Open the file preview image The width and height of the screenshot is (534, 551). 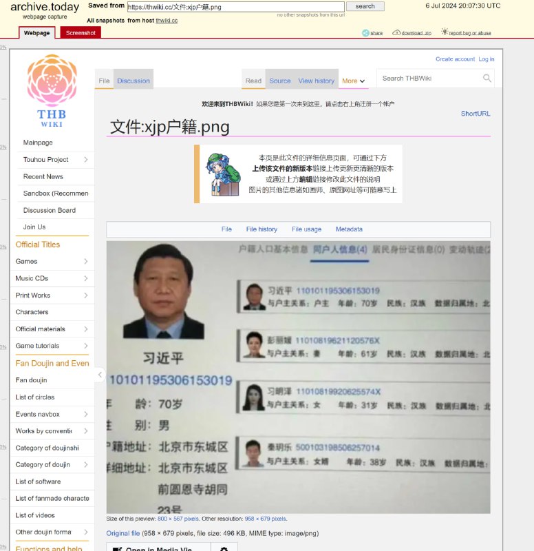point(299,377)
